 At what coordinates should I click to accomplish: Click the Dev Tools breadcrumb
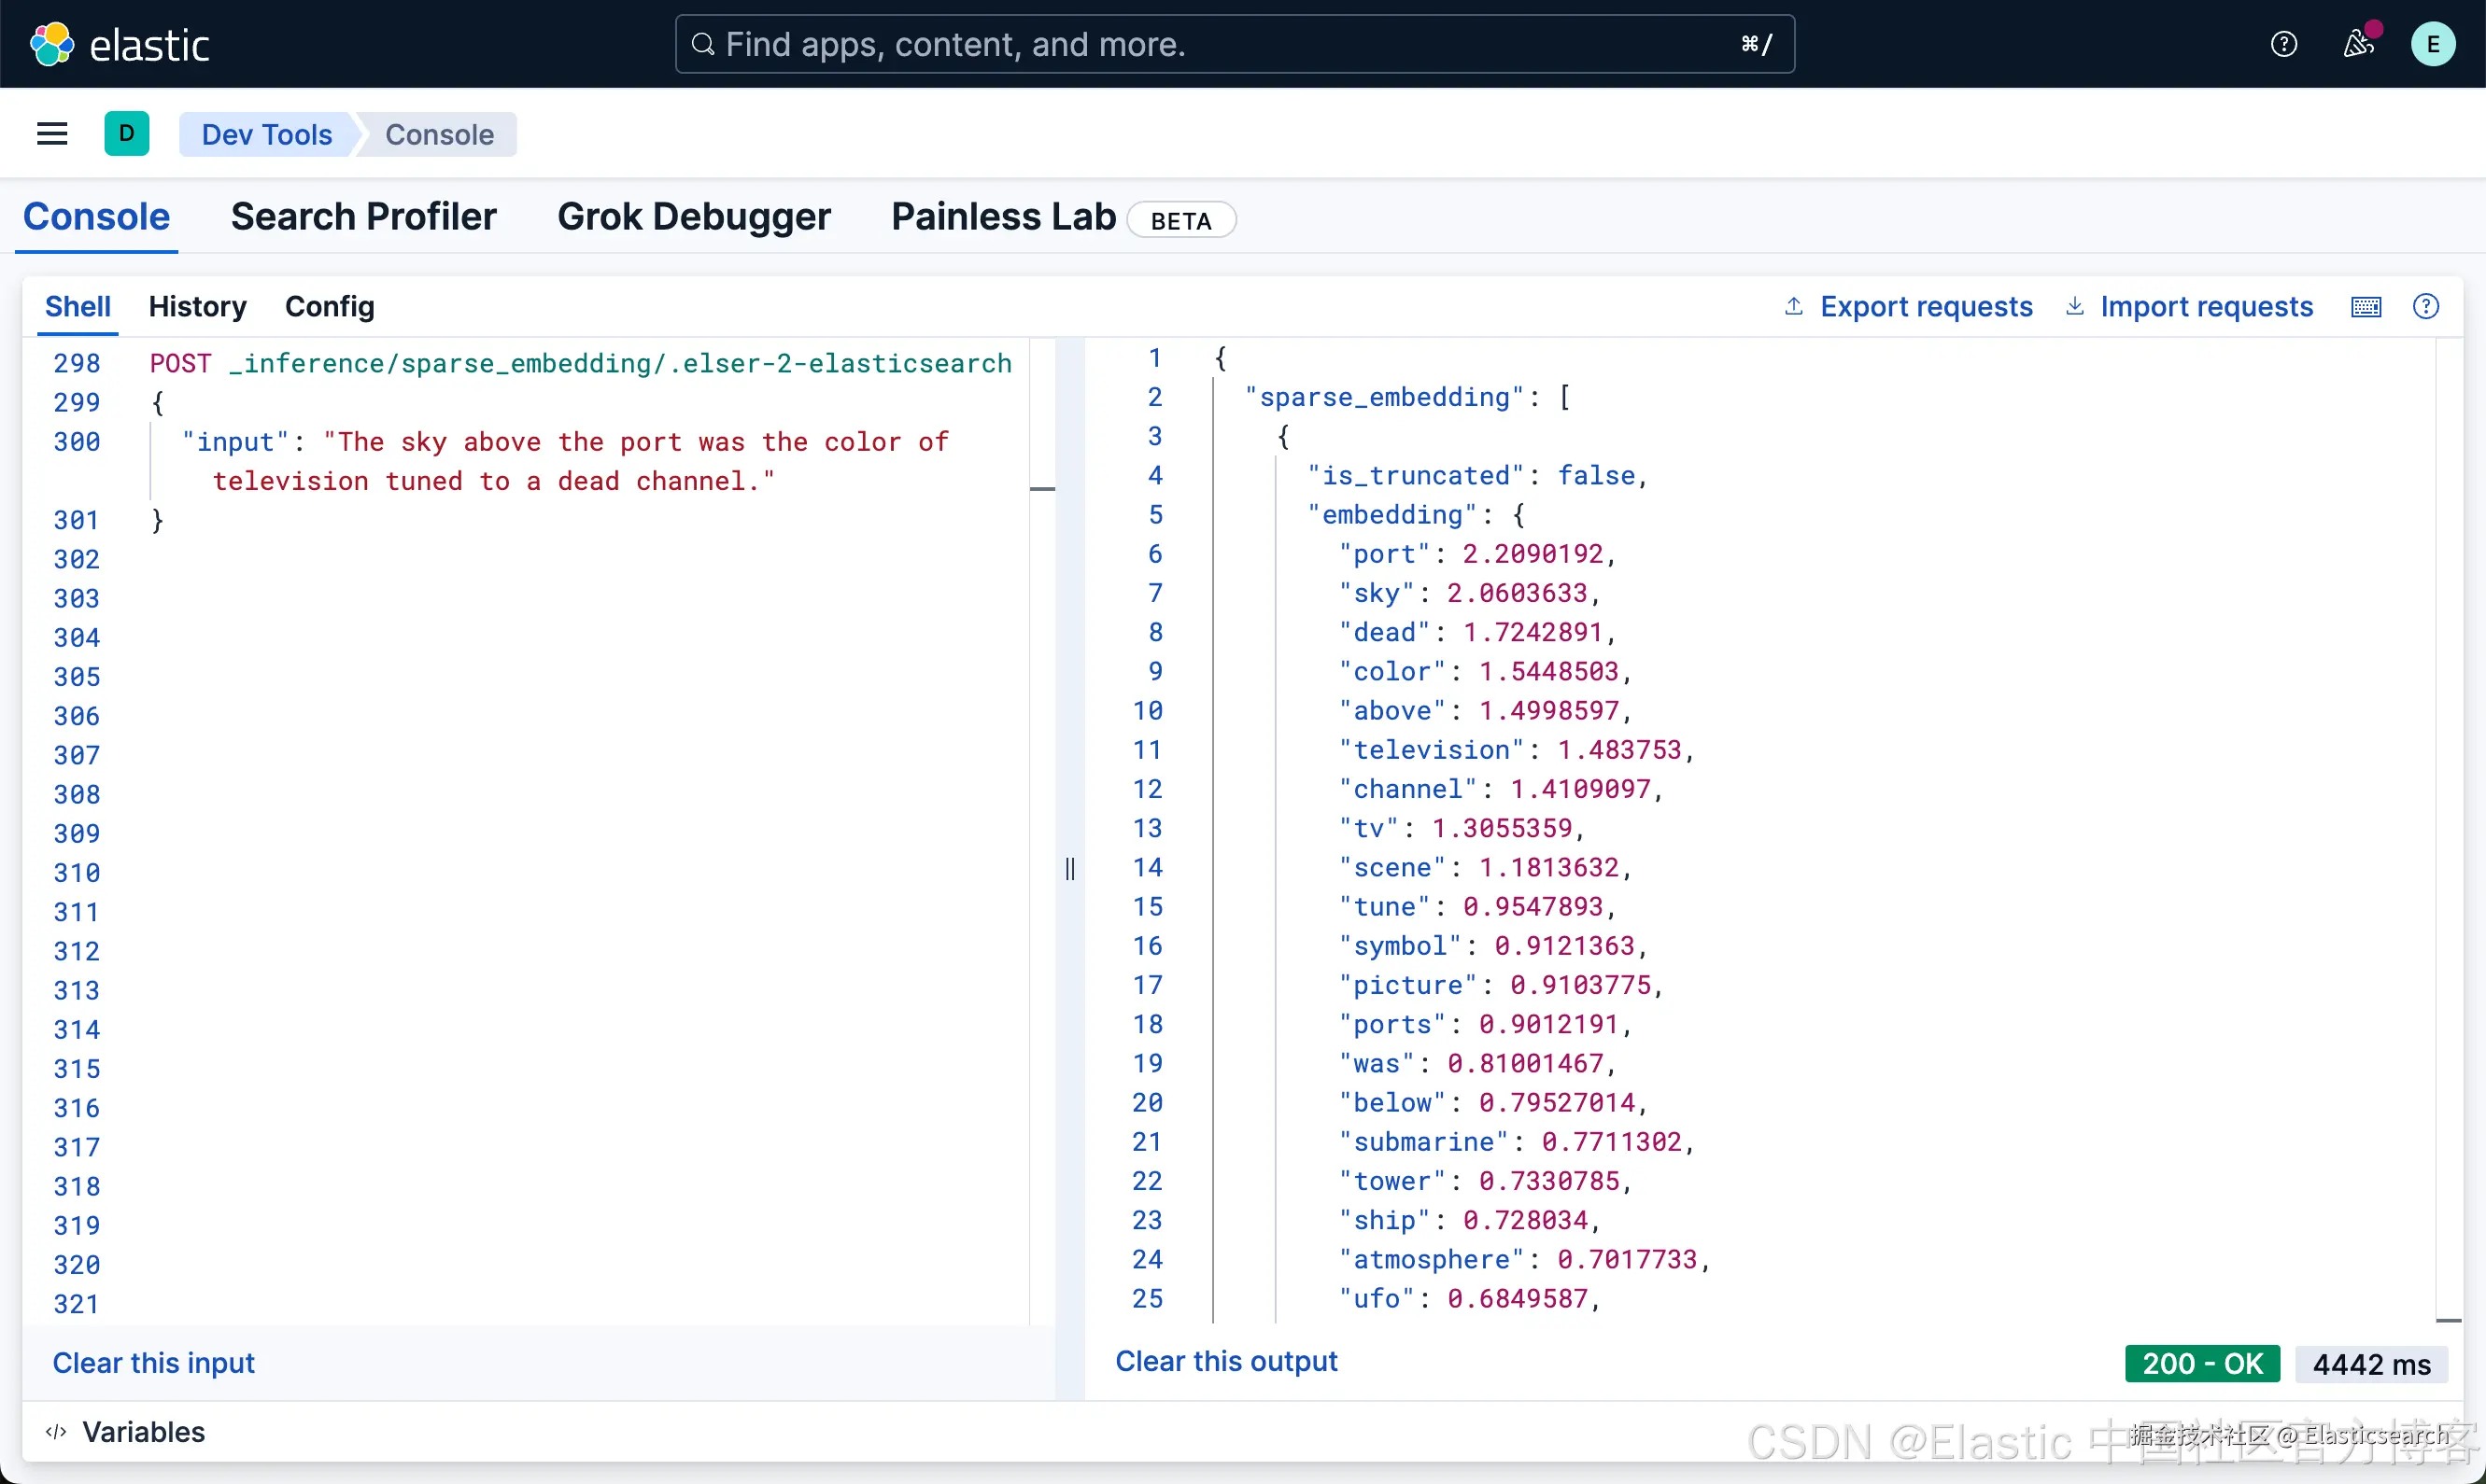[x=266, y=134]
